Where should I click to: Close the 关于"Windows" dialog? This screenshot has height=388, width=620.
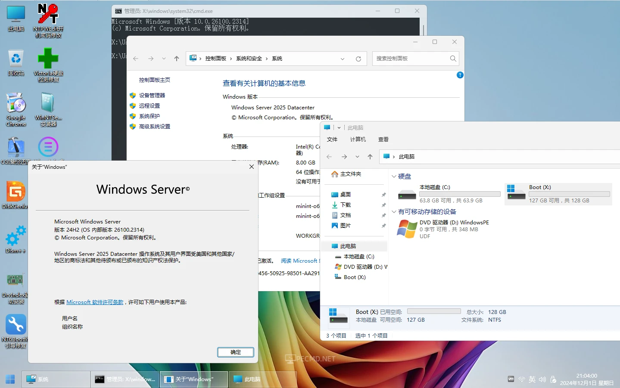(x=252, y=167)
